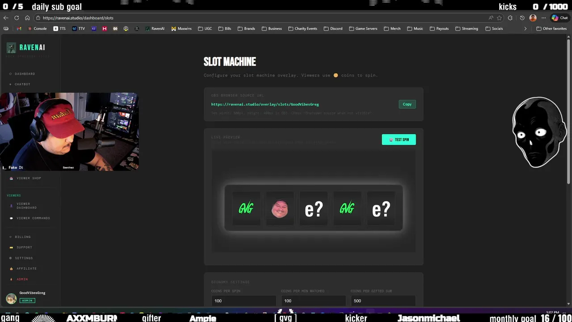Screen dimensions: 572x322
Task: Click the RavenAI logo in sidebar
Action: (x=26, y=47)
